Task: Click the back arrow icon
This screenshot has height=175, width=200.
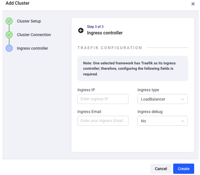Action: click(x=81, y=30)
